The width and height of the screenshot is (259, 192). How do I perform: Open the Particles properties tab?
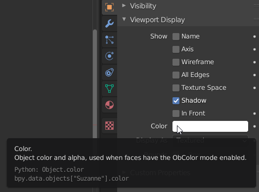109,40
